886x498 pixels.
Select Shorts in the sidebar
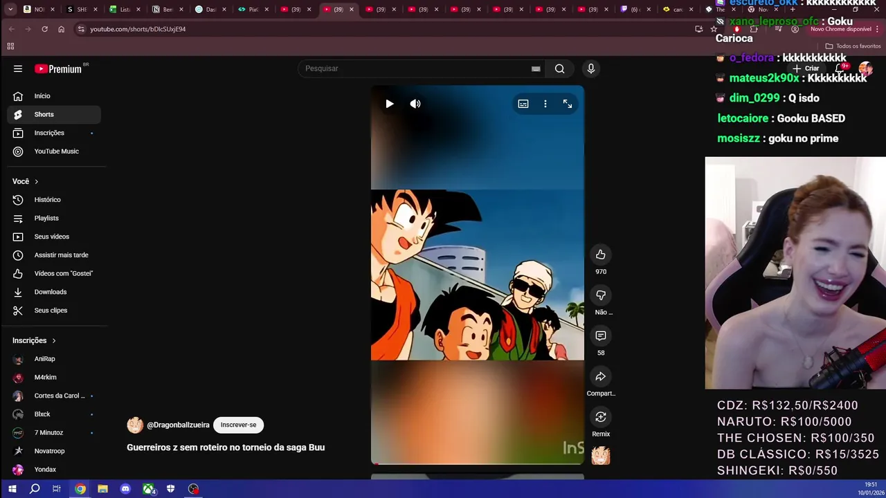54,114
